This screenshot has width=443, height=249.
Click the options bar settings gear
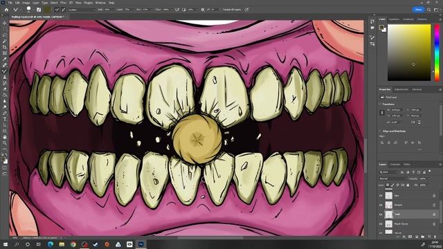[203, 10]
